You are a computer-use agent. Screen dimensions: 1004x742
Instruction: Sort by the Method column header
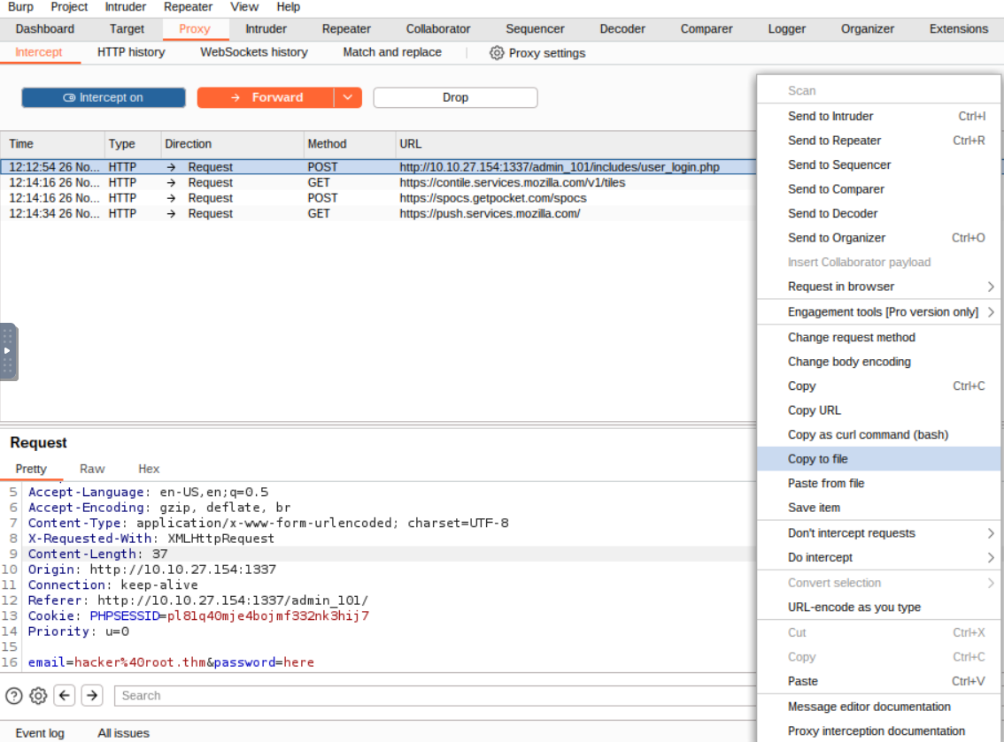[328, 143]
